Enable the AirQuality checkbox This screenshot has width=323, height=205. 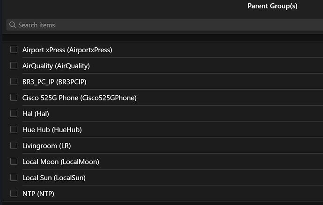pos(14,65)
